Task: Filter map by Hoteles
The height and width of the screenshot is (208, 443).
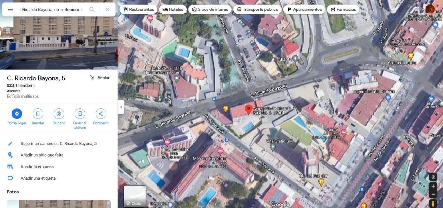Action: click(173, 9)
